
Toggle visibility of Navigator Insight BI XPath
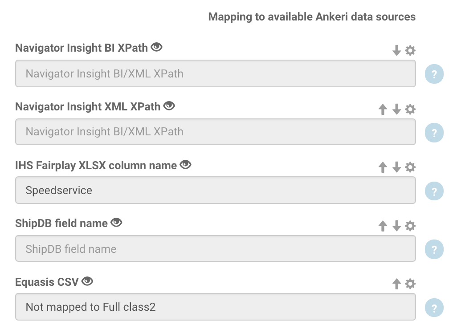[156, 47]
